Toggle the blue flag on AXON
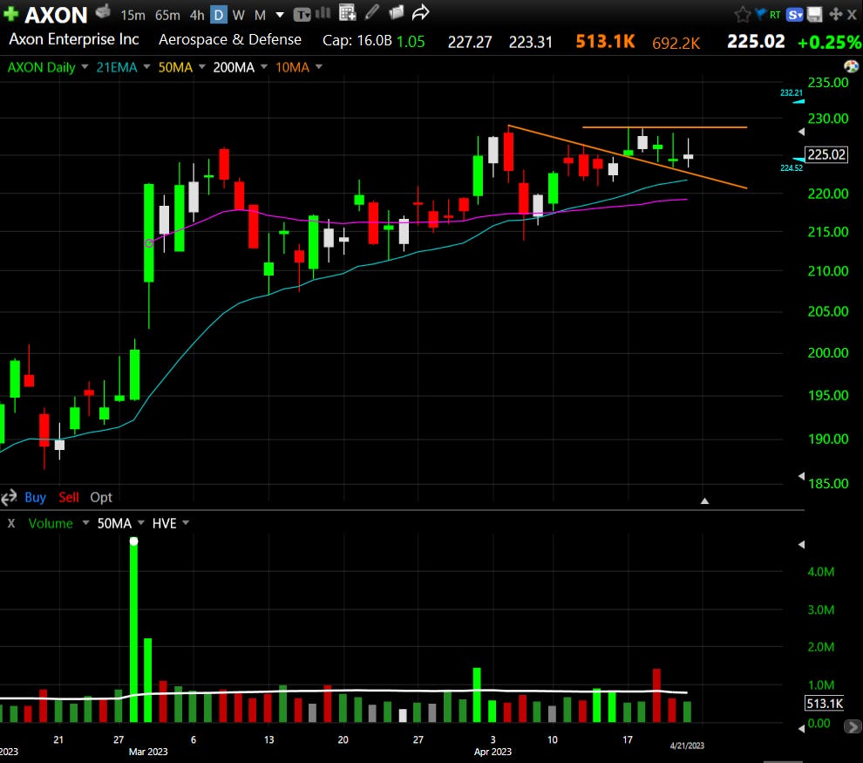This screenshot has width=863, height=763. (x=761, y=14)
